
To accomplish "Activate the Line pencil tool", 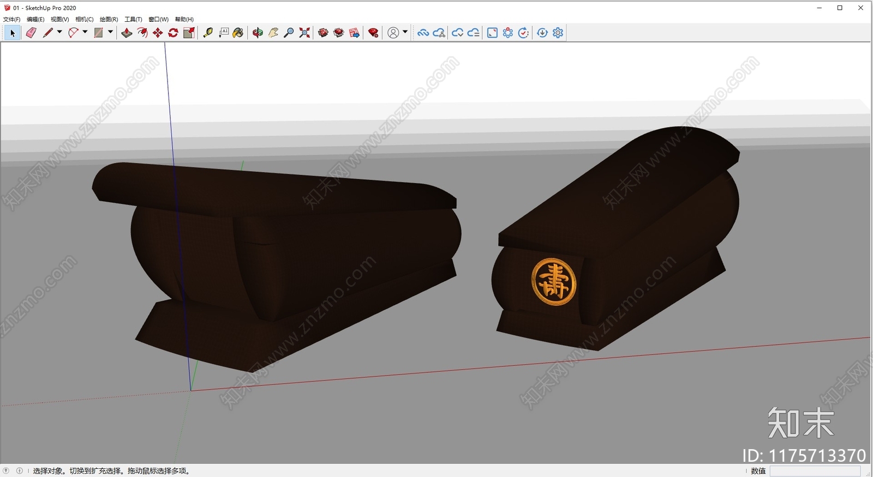I will (48, 33).
